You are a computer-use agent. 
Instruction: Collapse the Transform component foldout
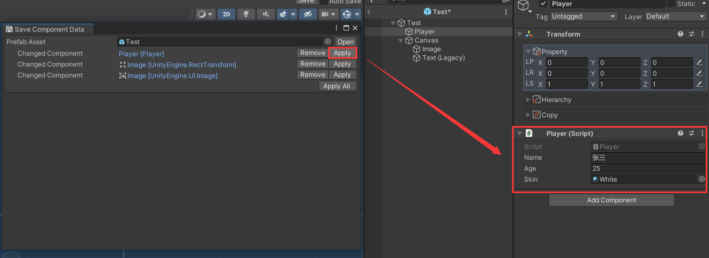(519, 34)
